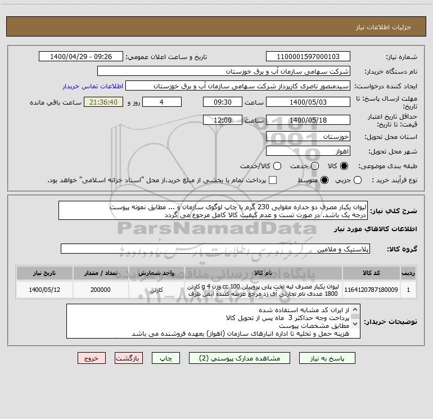
Task: Click the need date cell 1400/05/12
Action: coord(44,290)
